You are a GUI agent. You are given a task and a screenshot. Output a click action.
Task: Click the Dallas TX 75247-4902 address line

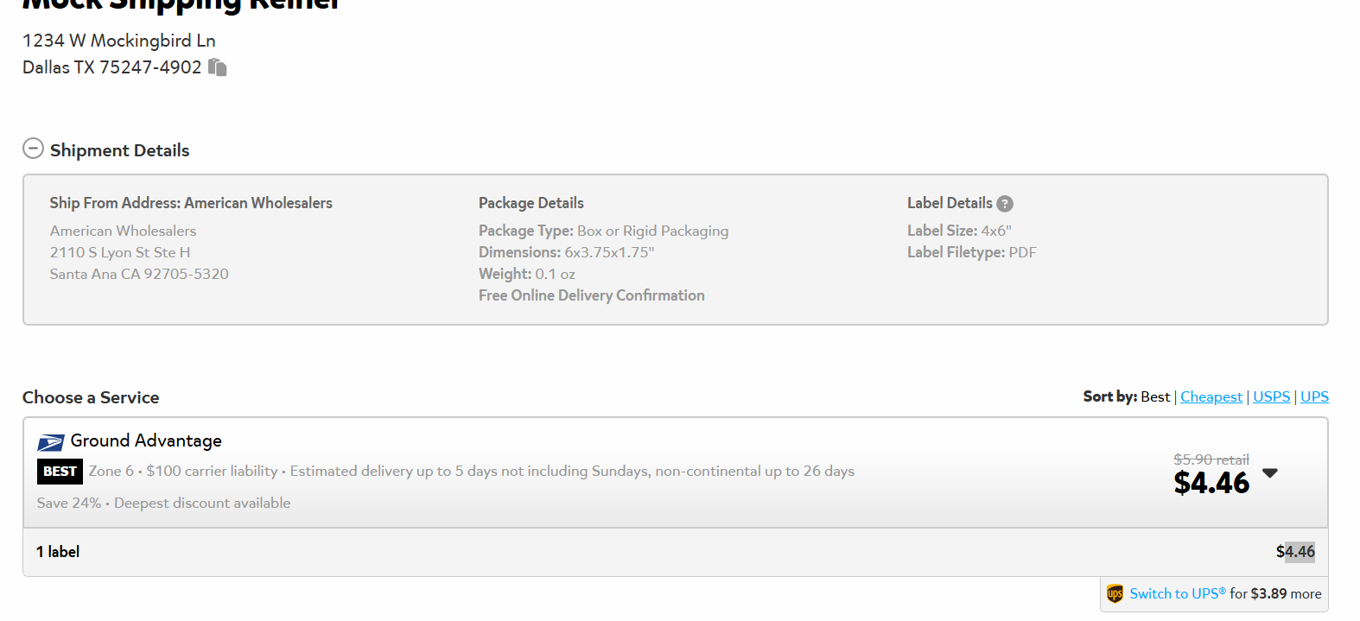[x=111, y=67]
